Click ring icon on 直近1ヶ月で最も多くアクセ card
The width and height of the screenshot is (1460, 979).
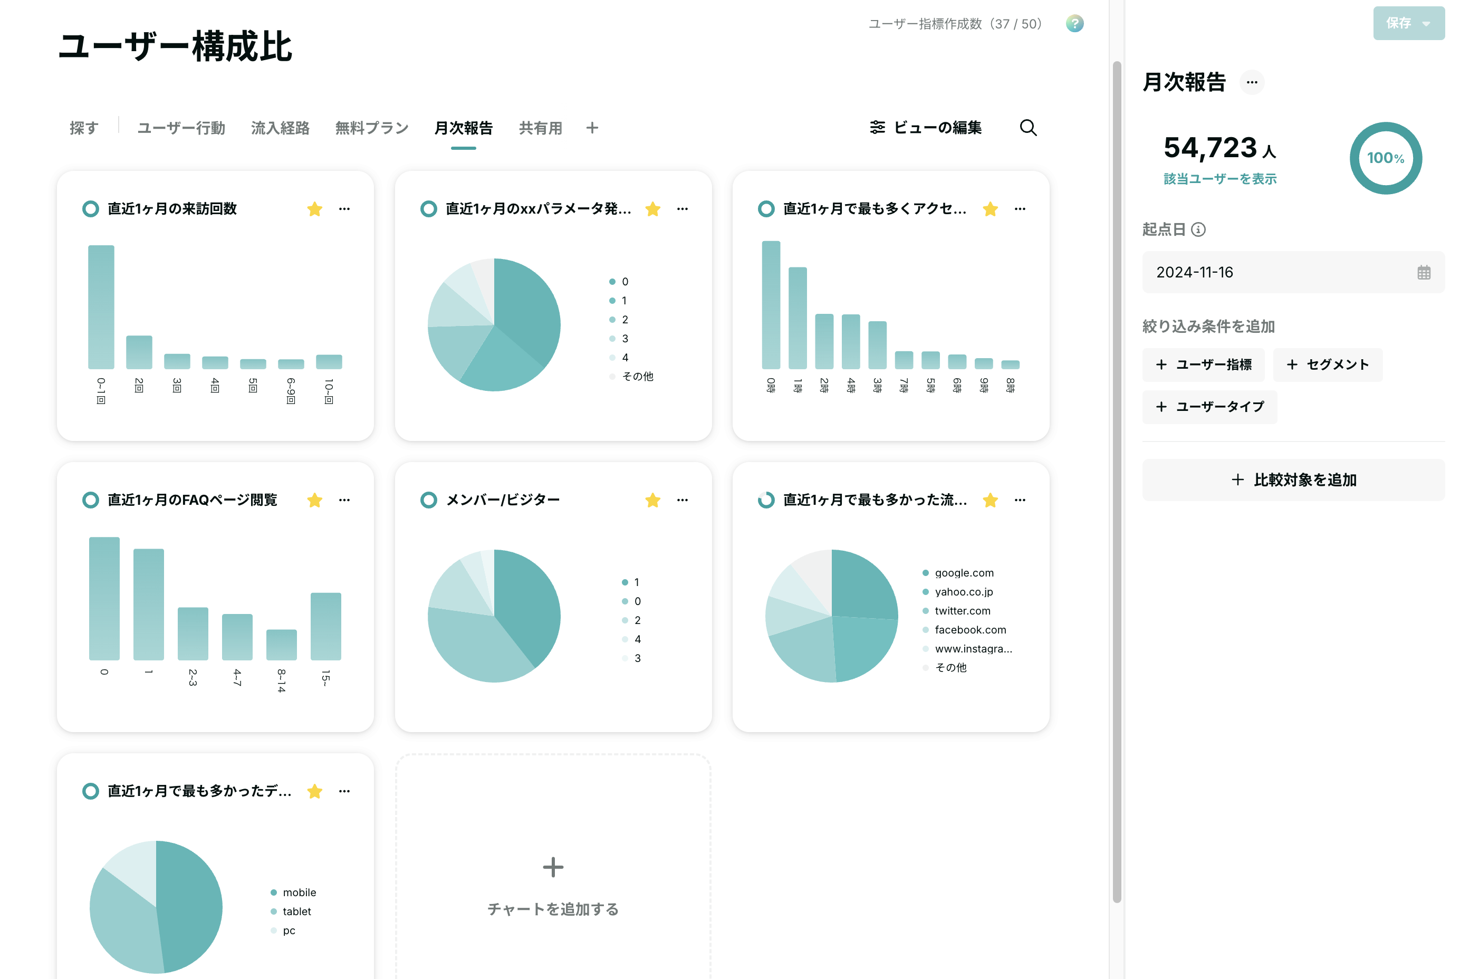coord(766,208)
